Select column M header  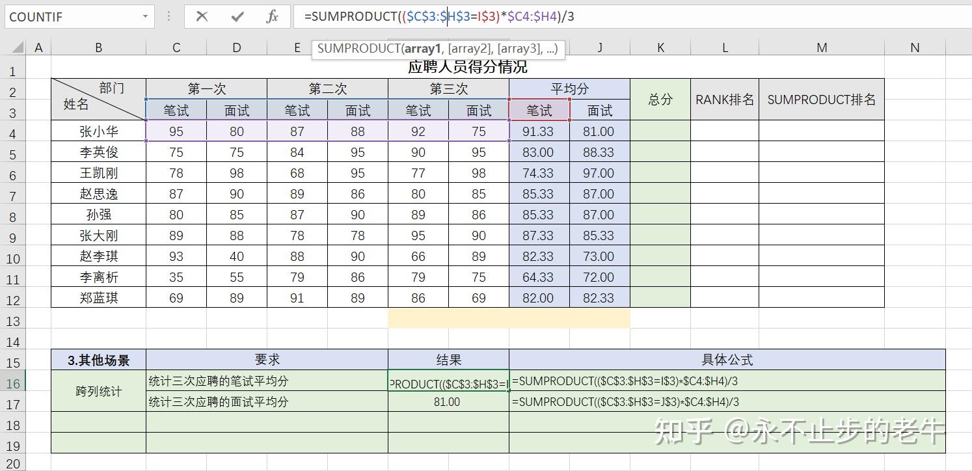(x=822, y=47)
